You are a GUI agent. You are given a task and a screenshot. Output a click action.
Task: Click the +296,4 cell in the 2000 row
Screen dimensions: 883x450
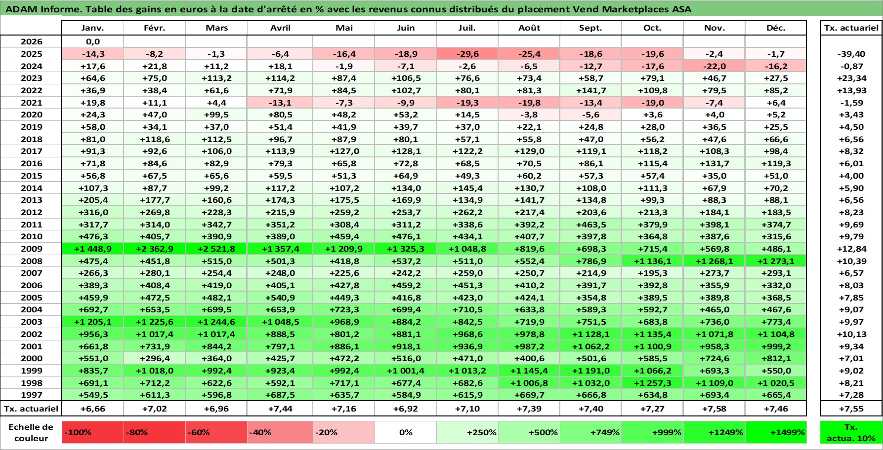point(155,358)
